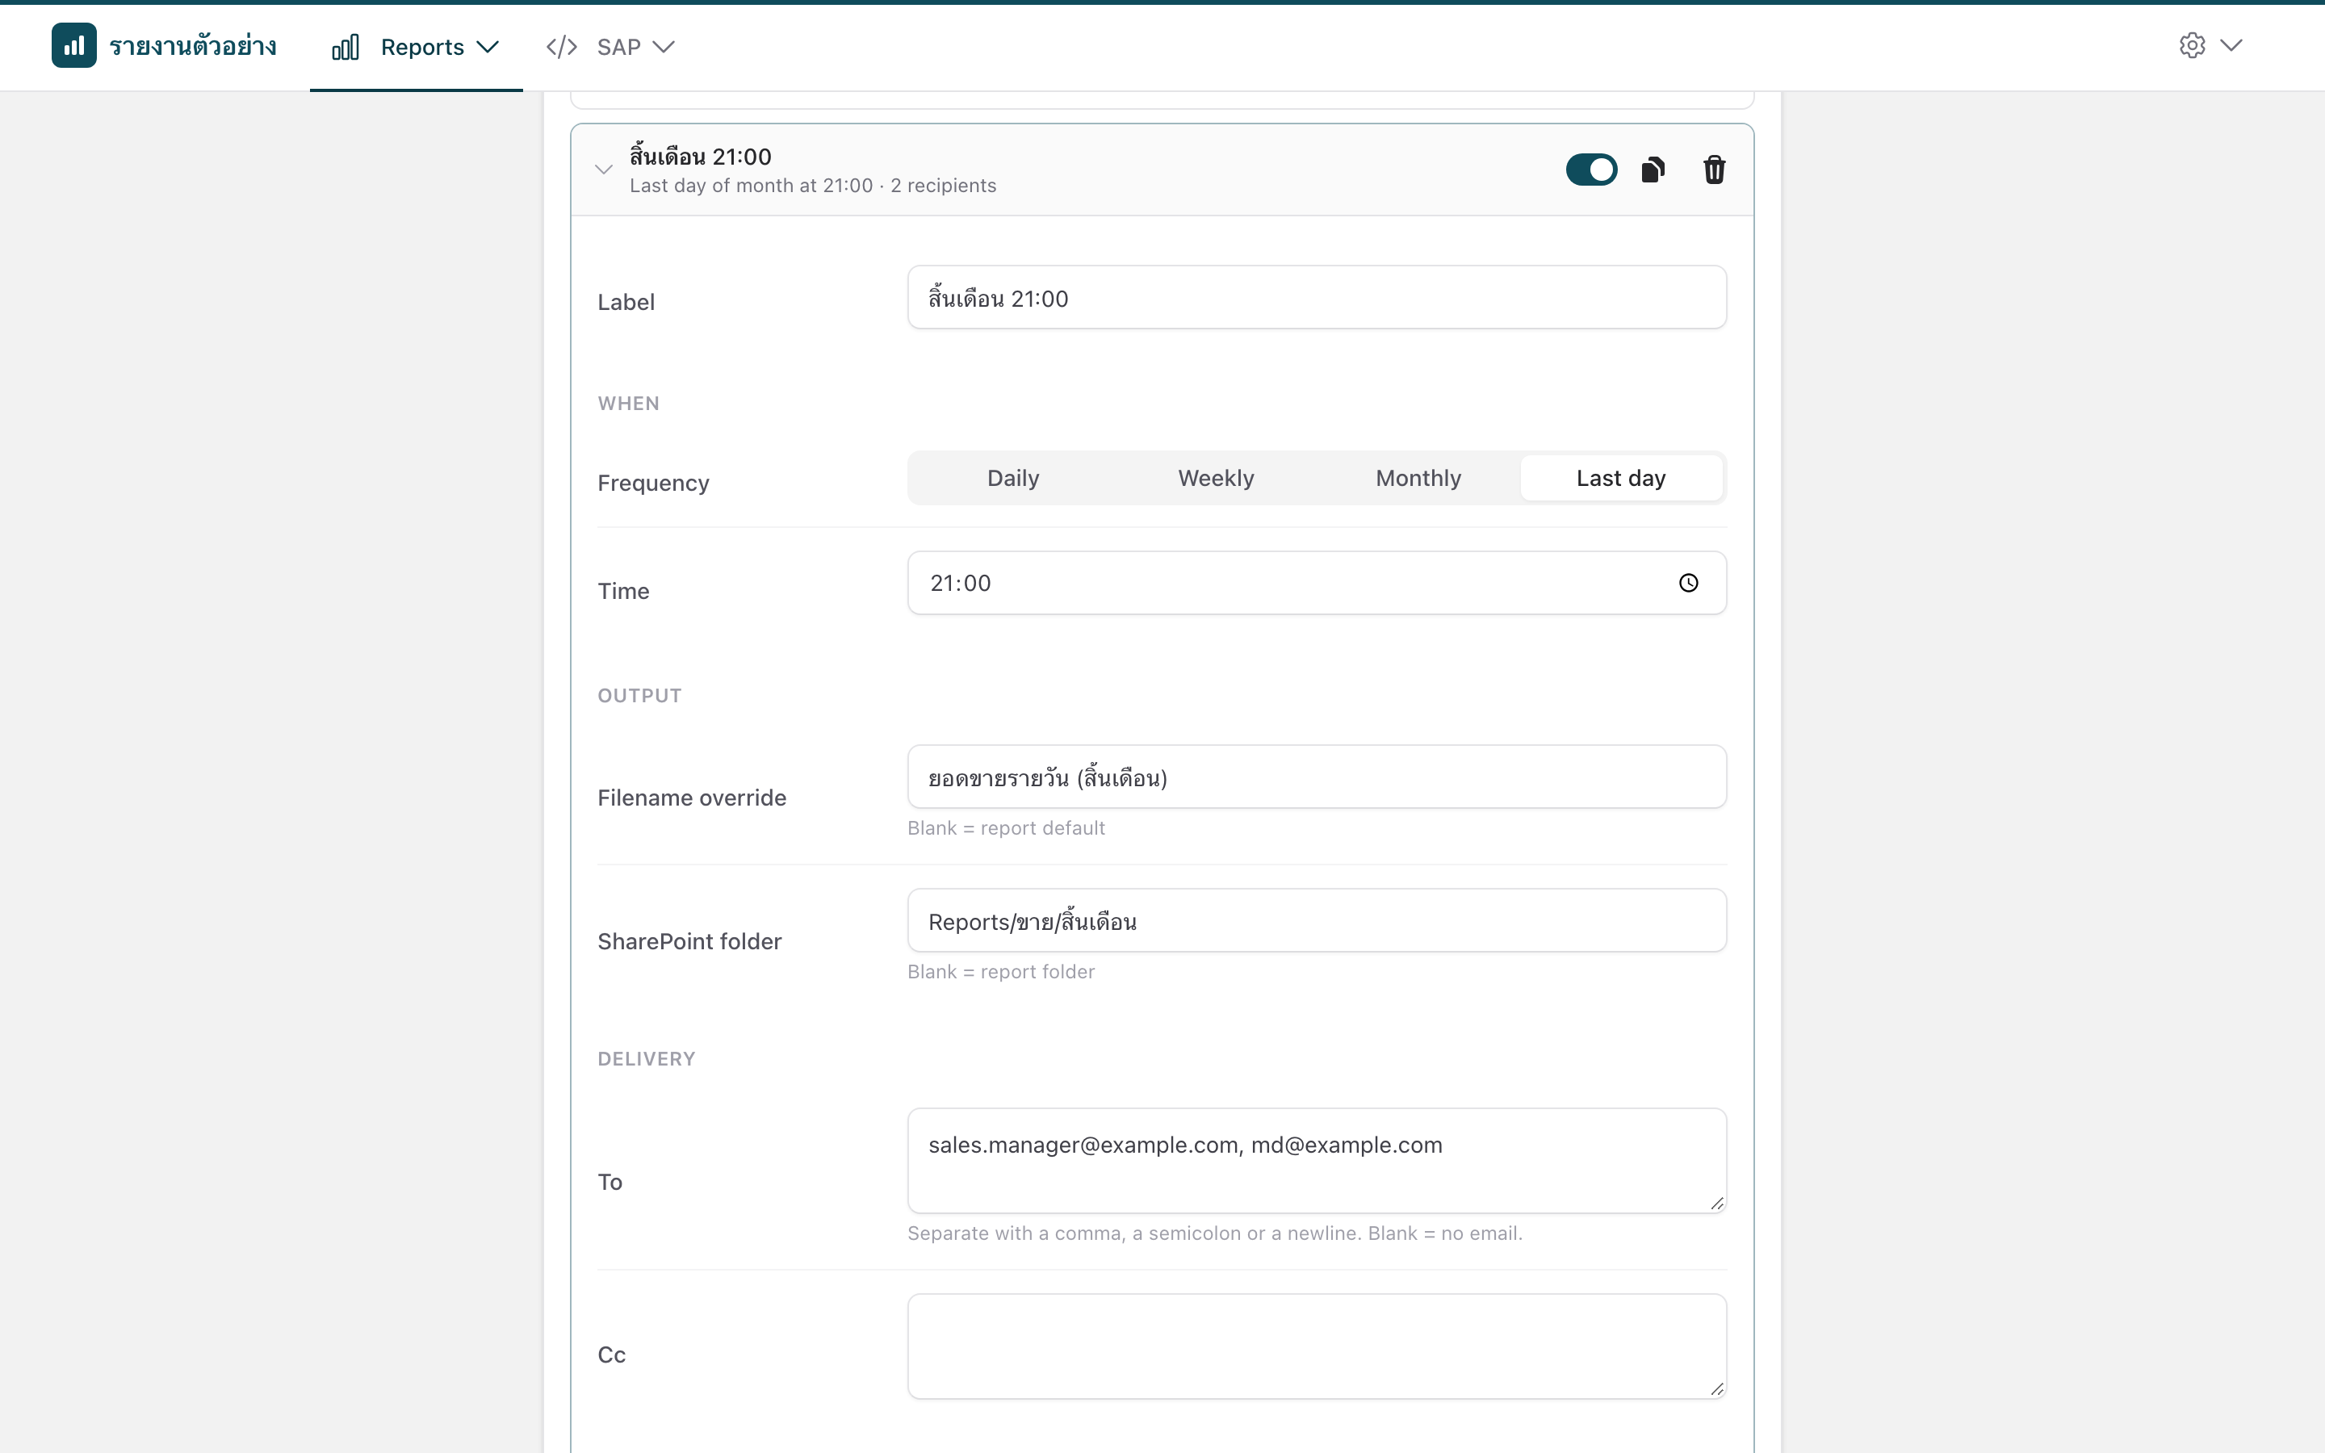The width and height of the screenshot is (2325, 1453).
Task: Click the To recipients text area
Action: coord(1316,1161)
